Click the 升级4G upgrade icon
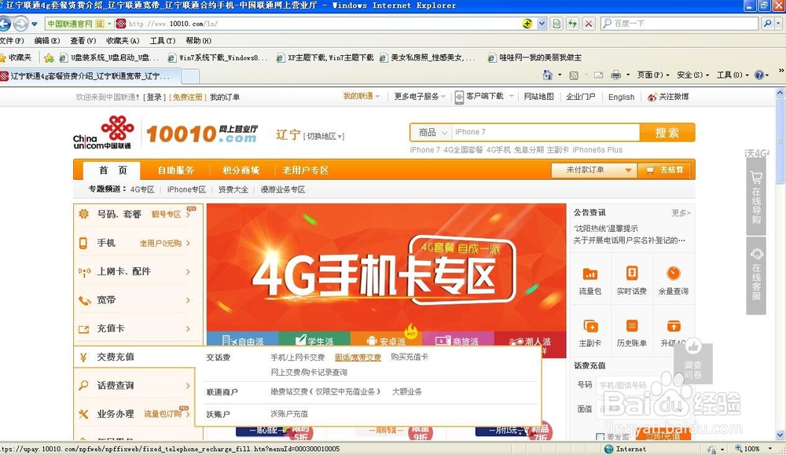The width and height of the screenshot is (786, 455). coord(673,330)
